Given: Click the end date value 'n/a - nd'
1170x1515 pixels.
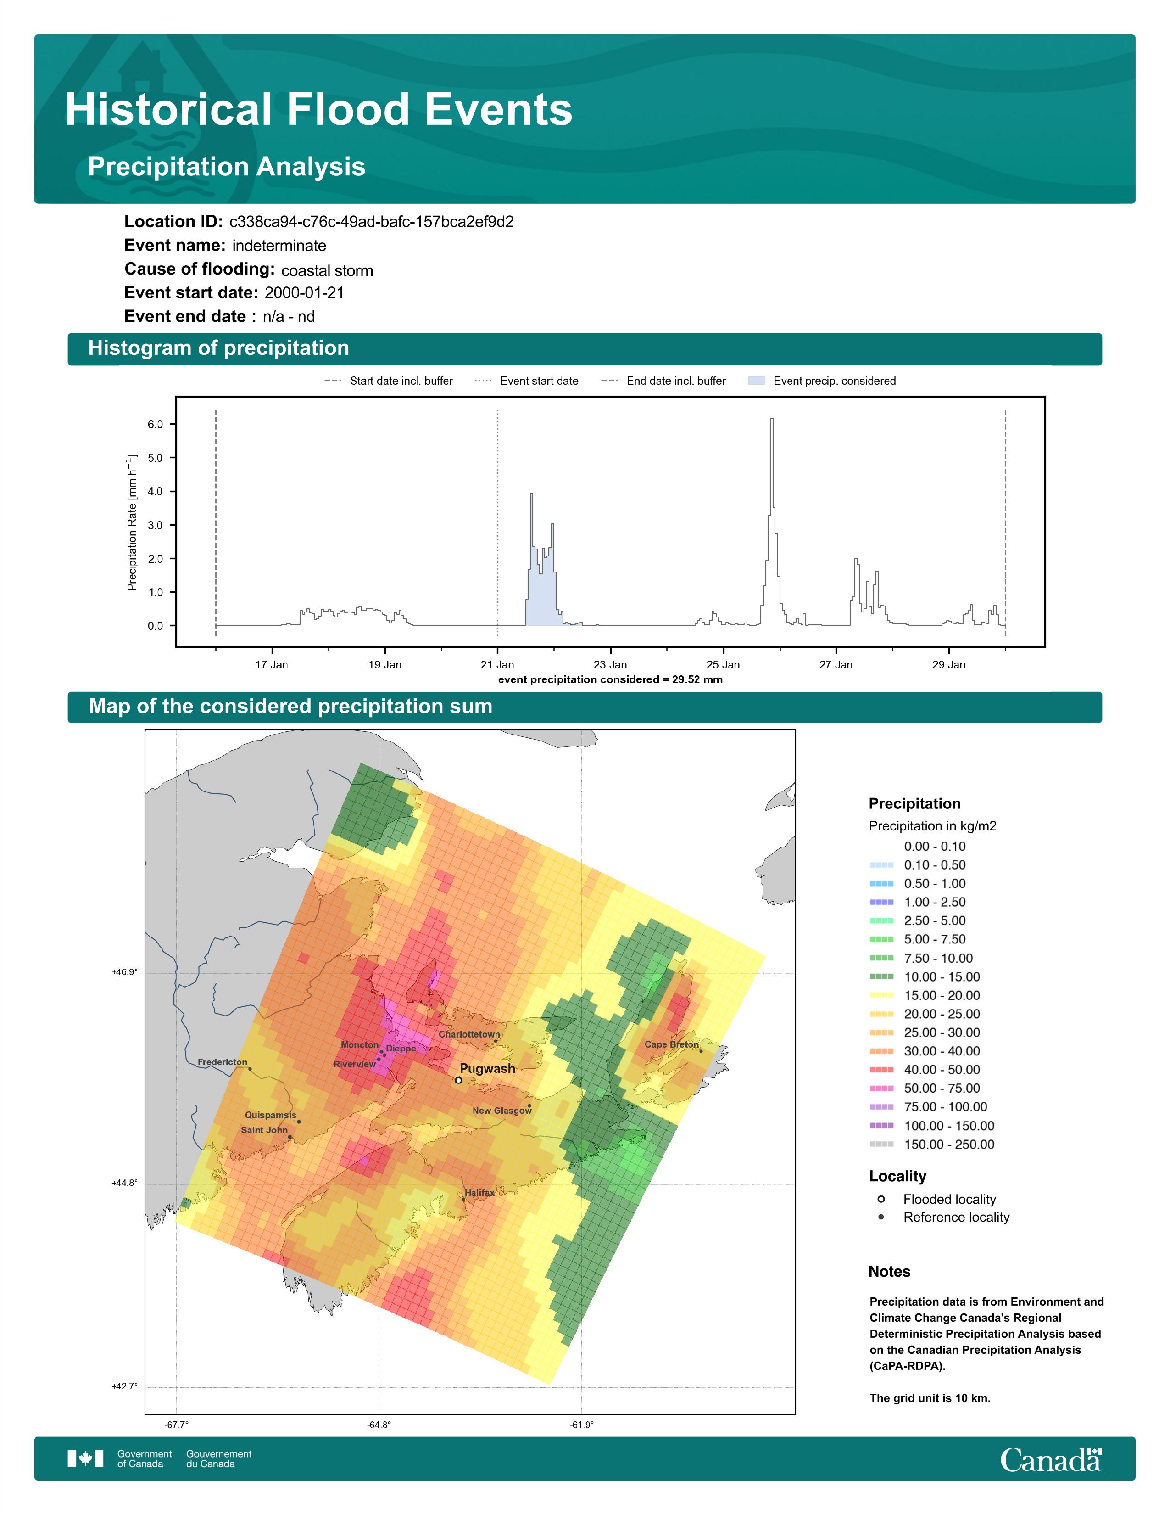Looking at the screenshot, I should pos(289,316).
